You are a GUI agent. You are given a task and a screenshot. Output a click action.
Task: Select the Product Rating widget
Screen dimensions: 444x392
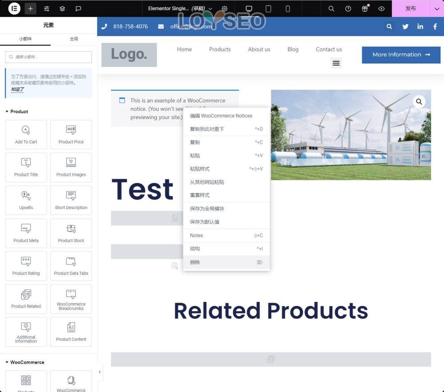tap(26, 266)
